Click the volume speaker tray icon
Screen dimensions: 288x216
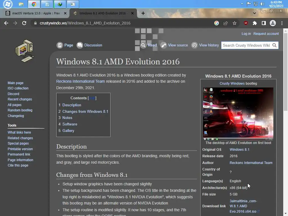(x=262, y=4)
